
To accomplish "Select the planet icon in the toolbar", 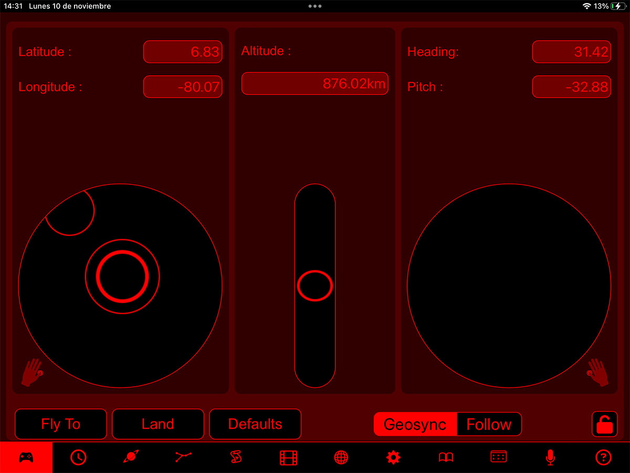I will tap(131, 457).
